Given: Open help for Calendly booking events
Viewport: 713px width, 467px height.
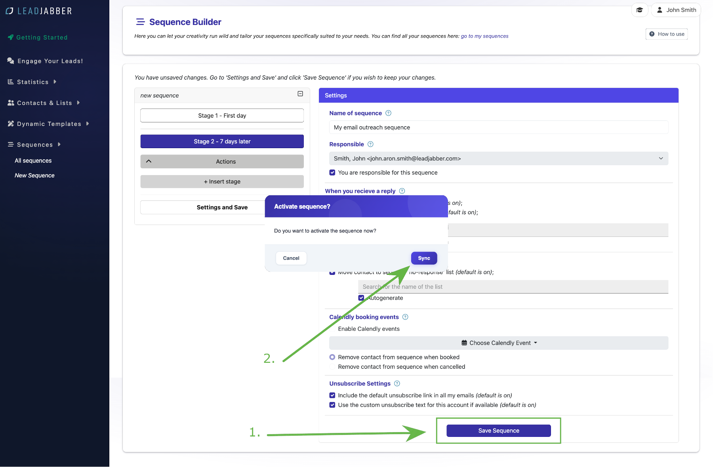Looking at the screenshot, I should click(x=405, y=317).
